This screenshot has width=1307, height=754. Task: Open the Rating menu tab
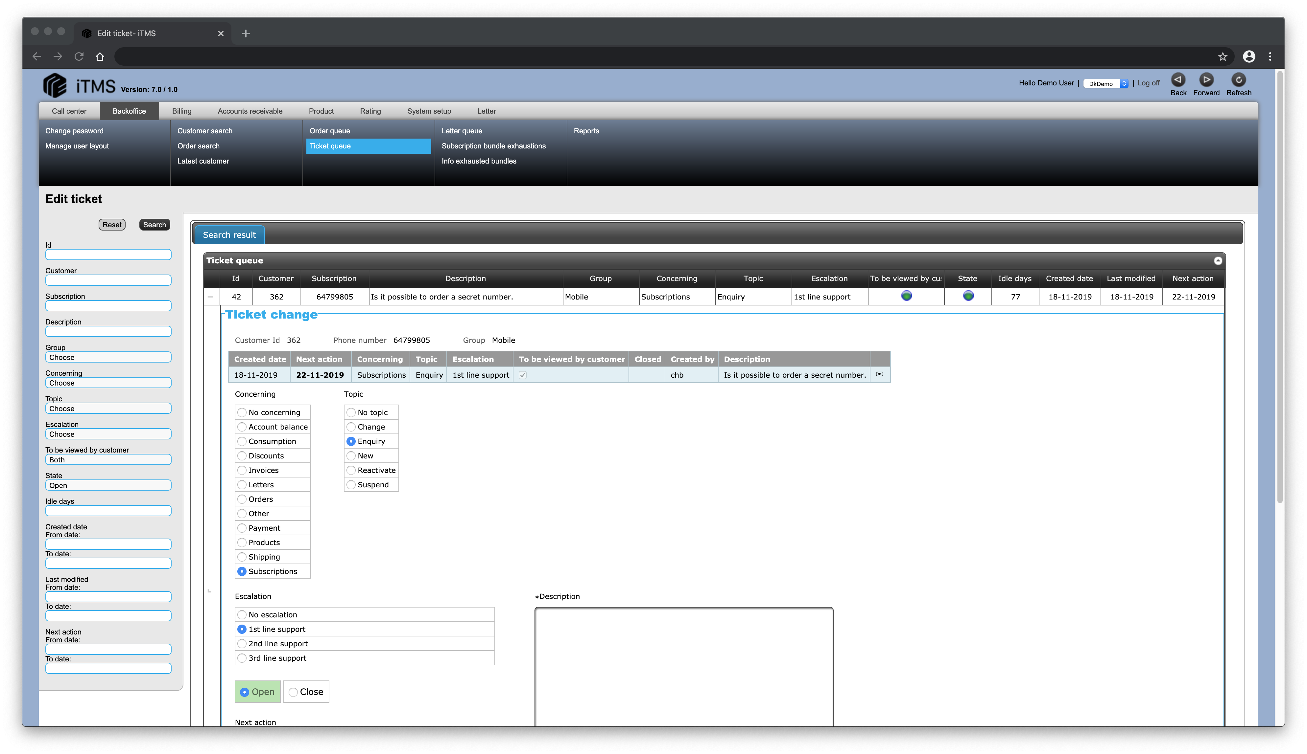[x=370, y=111]
